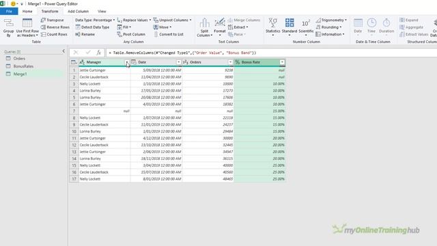Expand the Replace Values dropdown
437x246 pixels.
[150, 20]
